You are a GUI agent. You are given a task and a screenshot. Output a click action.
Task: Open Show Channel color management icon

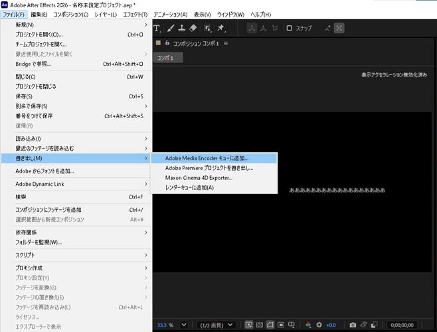click(308, 325)
